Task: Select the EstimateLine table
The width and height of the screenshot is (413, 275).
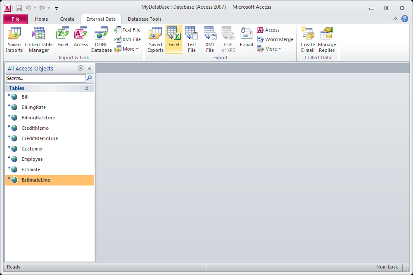Action: pos(50,180)
